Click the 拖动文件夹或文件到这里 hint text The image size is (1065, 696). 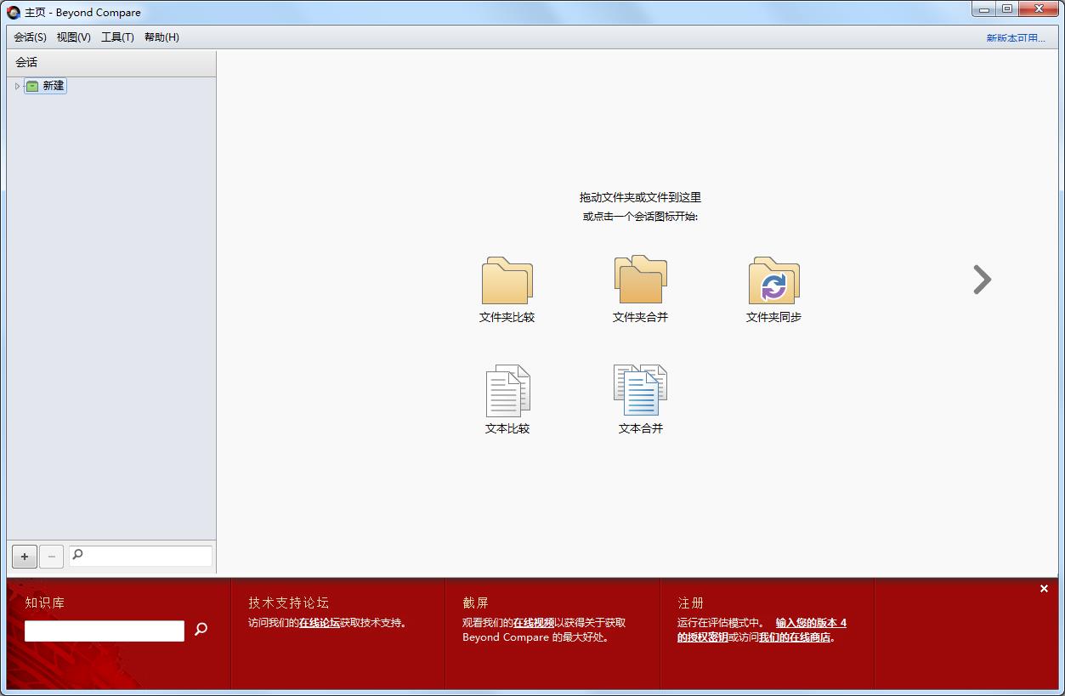(x=640, y=197)
